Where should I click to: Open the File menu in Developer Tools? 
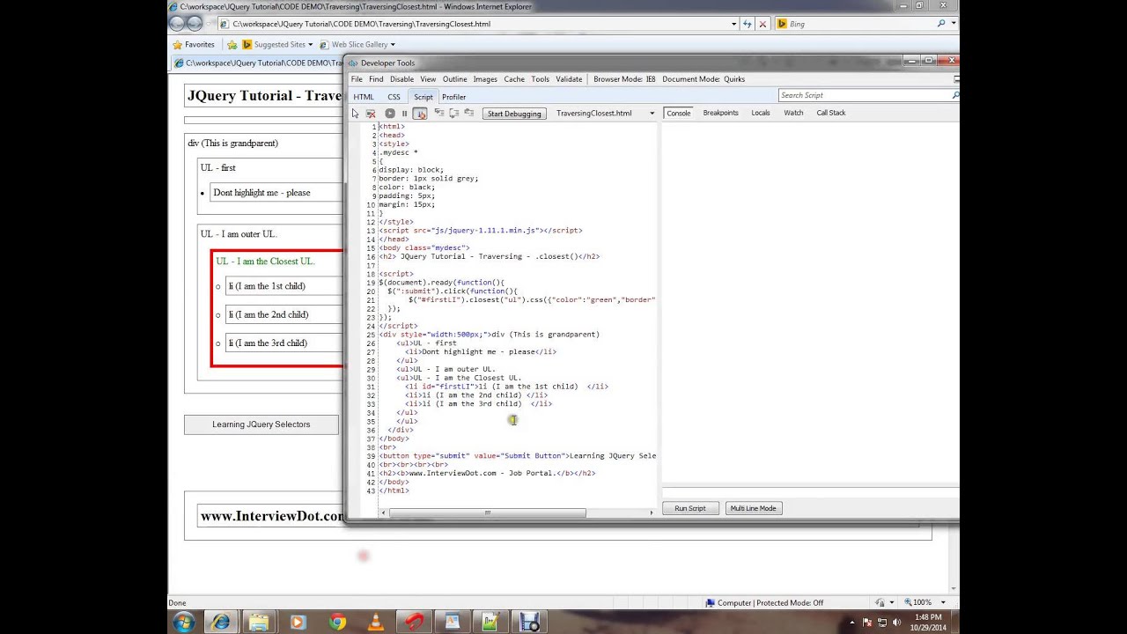[357, 79]
